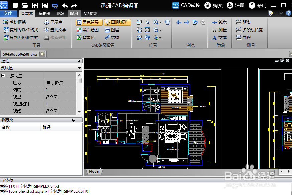Image resolution: width=292 pixels, height=195 pixels.
Task: Click the New file icon
Action: 15,5
